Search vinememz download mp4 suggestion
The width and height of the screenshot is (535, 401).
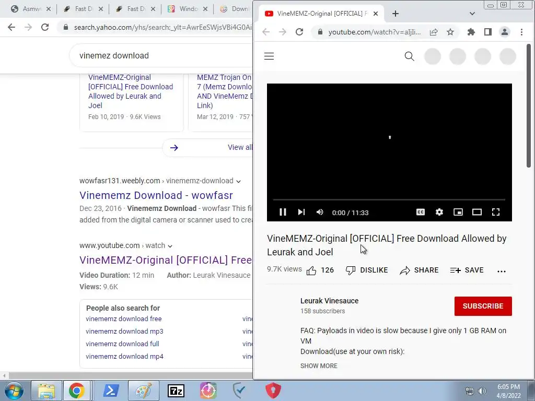pos(124,357)
